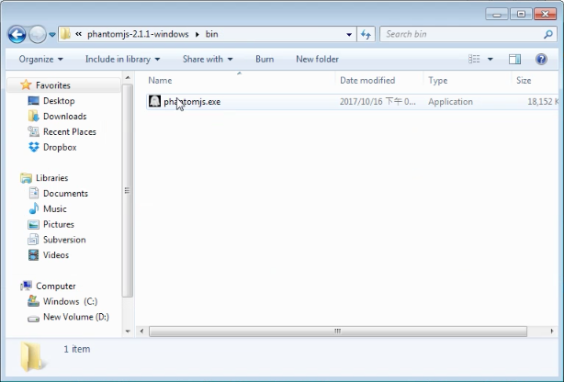
Task: Click the Forward navigation arrow
Action: pos(38,35)
